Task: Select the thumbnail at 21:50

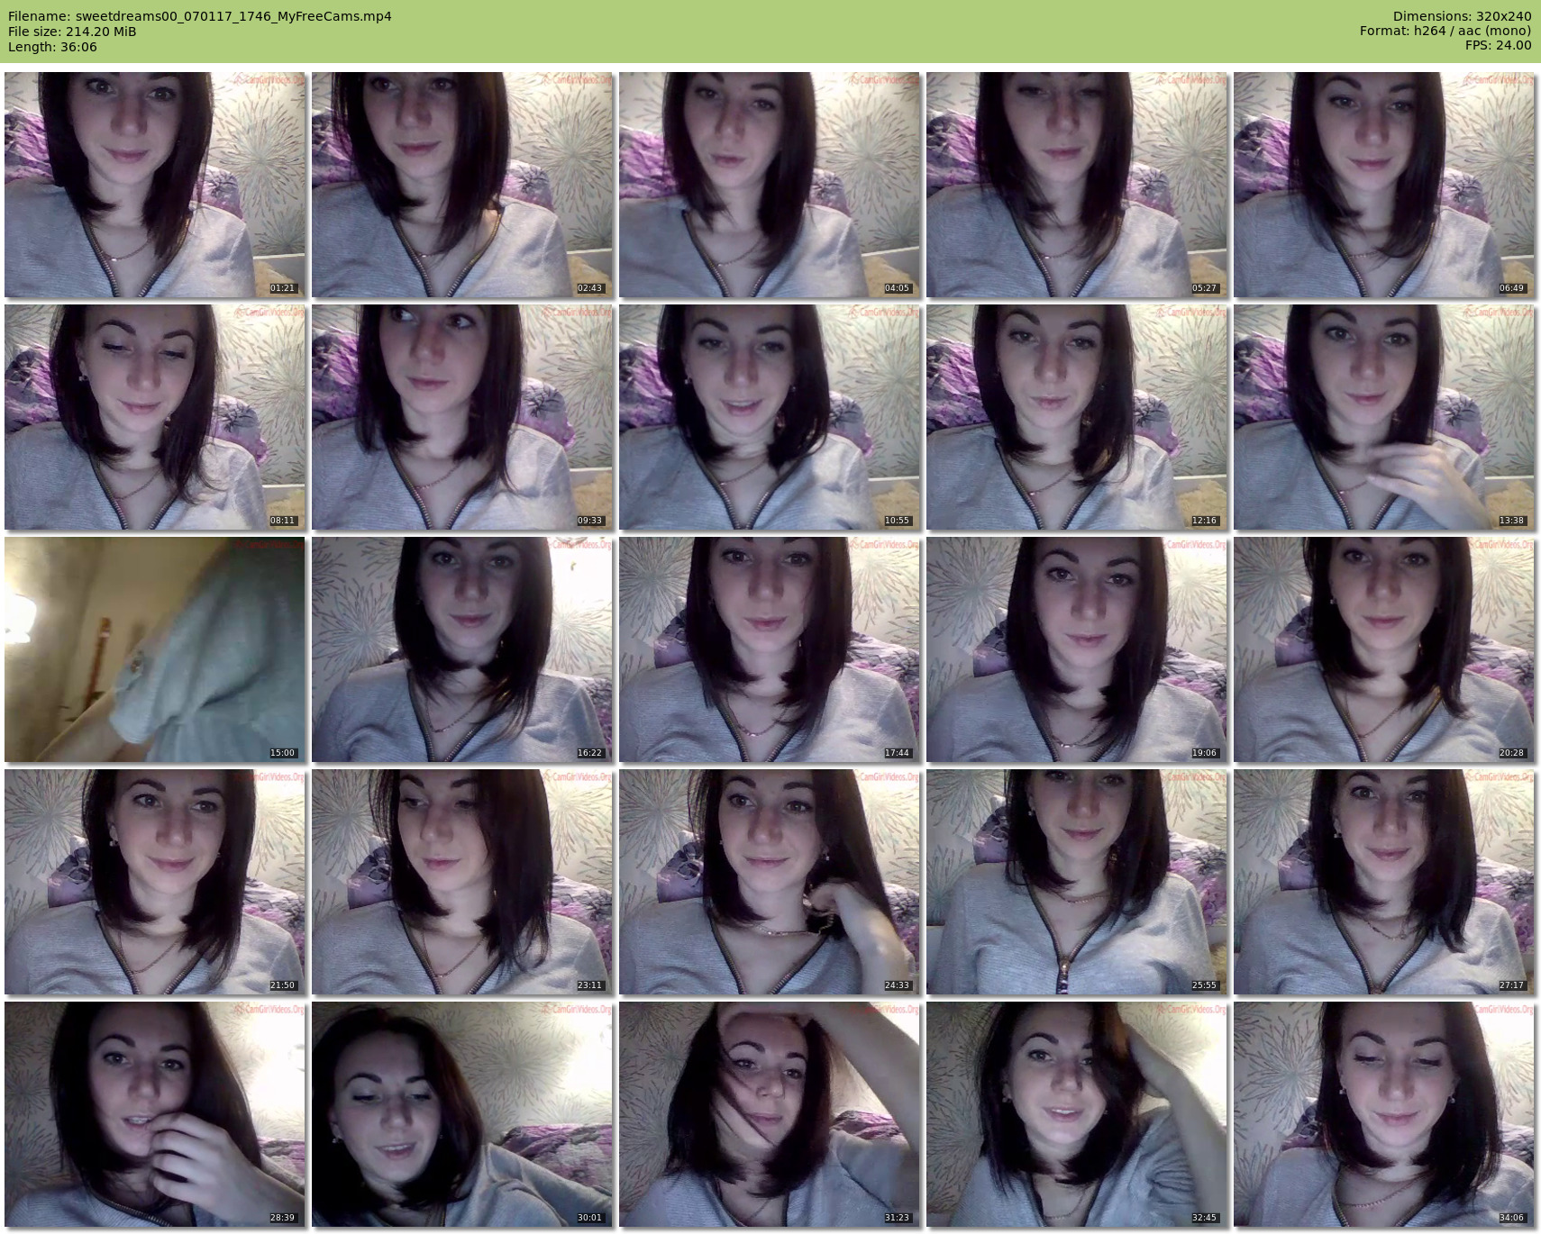Action: 154,882
